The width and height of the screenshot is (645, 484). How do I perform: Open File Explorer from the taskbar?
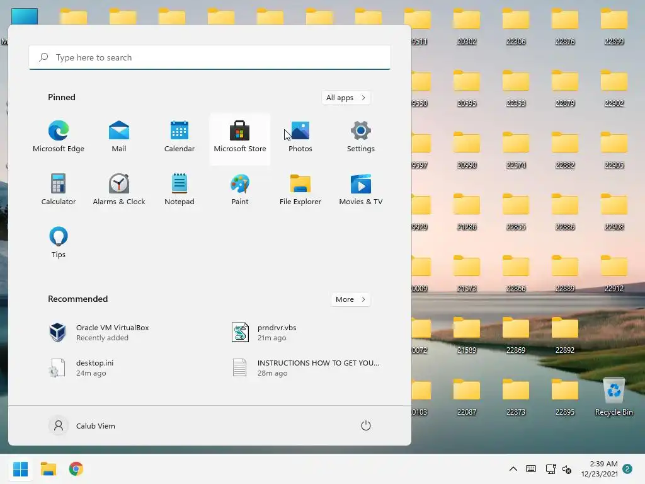coord(48,469)
